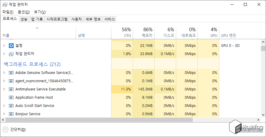Open the 옵션(O) menu
The width and height of the screenshot is (266, 137).
[x=24, y=12]
